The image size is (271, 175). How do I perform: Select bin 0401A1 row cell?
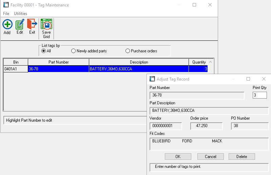16,69
